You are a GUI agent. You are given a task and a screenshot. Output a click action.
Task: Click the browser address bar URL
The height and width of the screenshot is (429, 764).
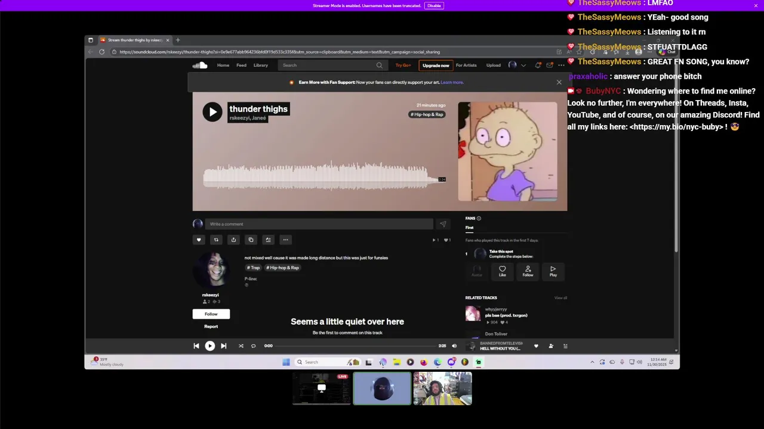pyautogui.click(x=279, y=52)
